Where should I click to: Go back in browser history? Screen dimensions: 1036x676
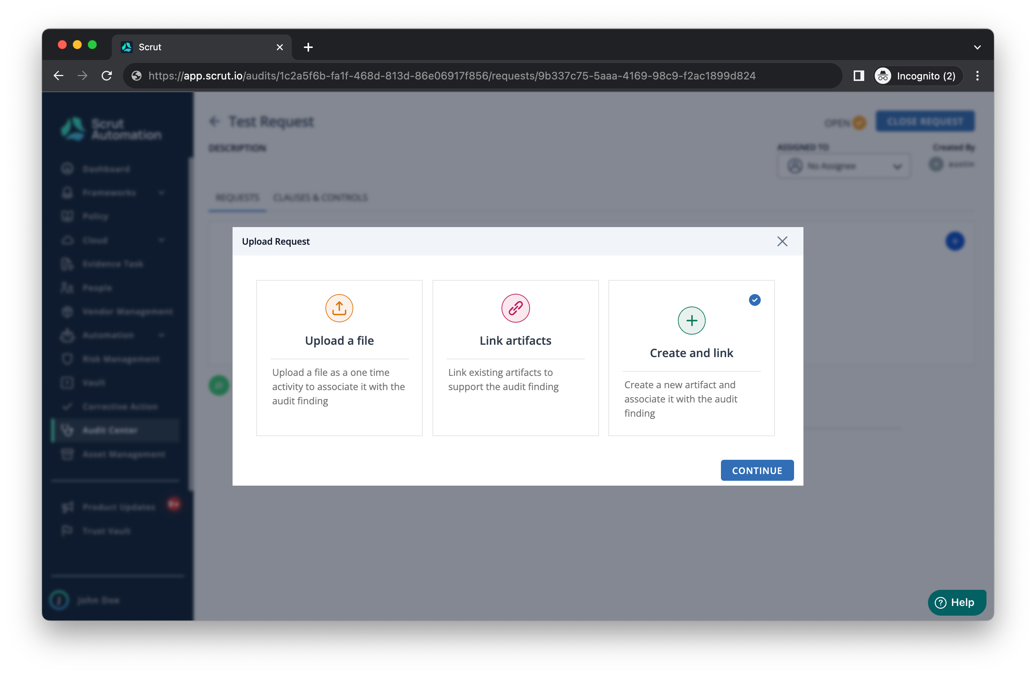(59, 76)
